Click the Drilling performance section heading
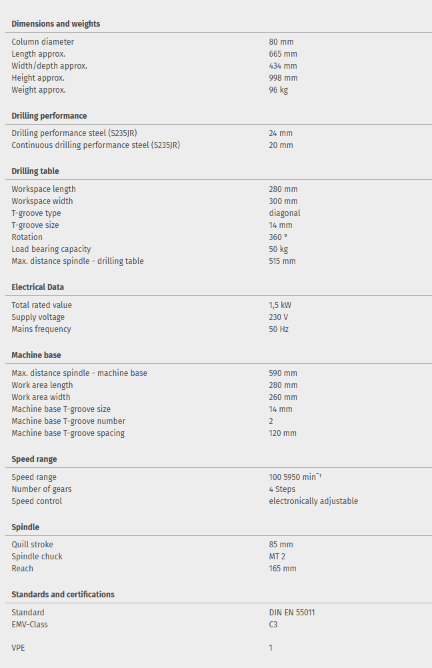Image resolution: width=432 pixels, height=668 pixels. click(x=49, y=116)
